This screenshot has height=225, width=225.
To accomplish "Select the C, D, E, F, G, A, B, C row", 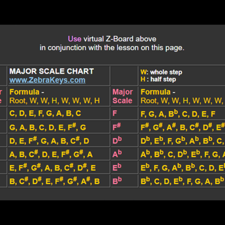I will pos(45,113).
